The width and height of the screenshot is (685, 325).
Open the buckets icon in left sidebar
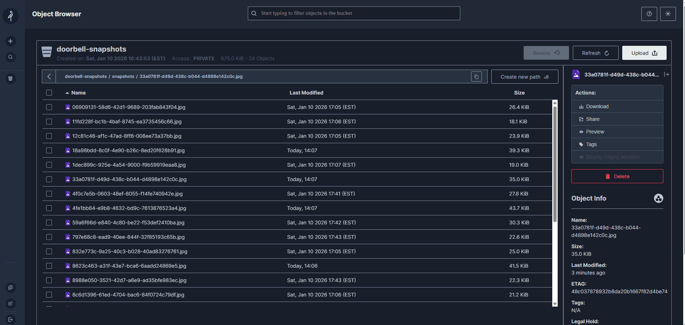click(x=10, y=79)
